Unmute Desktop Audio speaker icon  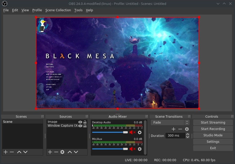point(132,132)
